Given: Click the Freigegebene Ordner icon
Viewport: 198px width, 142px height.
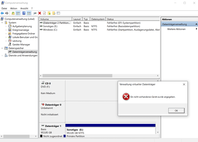Looking at the screenshot, I should coord(10,33).
